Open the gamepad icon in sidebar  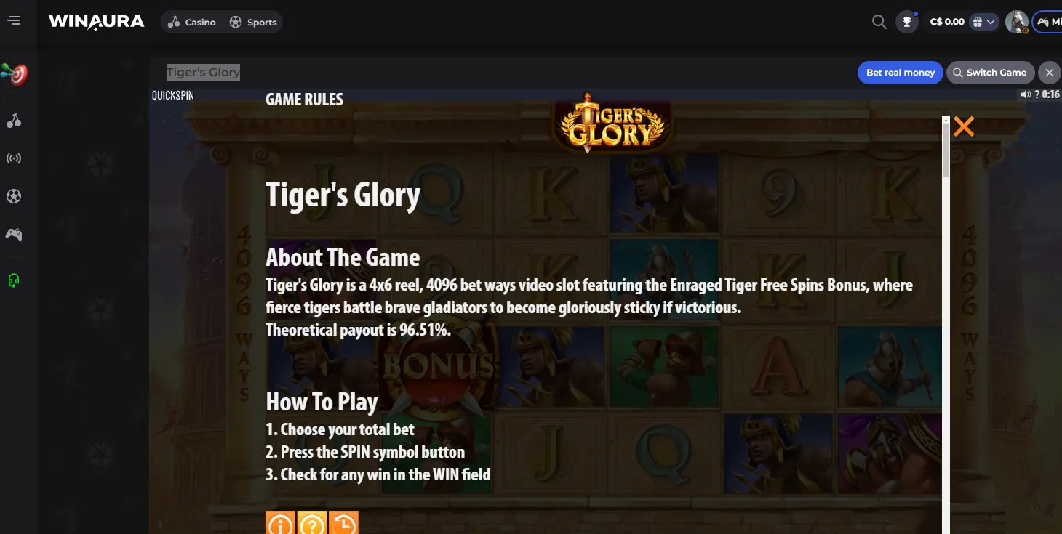pyautogui.click(x=14, y=234)
